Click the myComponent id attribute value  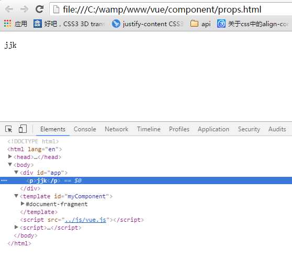(86, 196)
